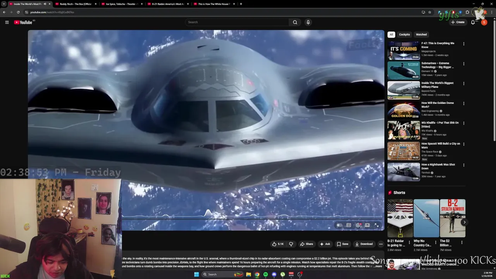Open the account avatar menu
496x279 pixels.
tap(484, 22)
